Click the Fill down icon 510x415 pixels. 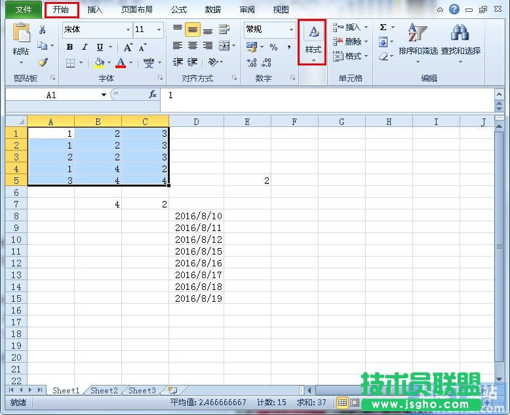pyautogui.click(x=383, y=42)
